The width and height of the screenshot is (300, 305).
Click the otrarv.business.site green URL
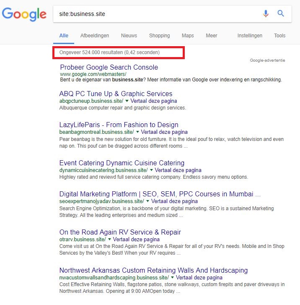[x=83, y=239]
